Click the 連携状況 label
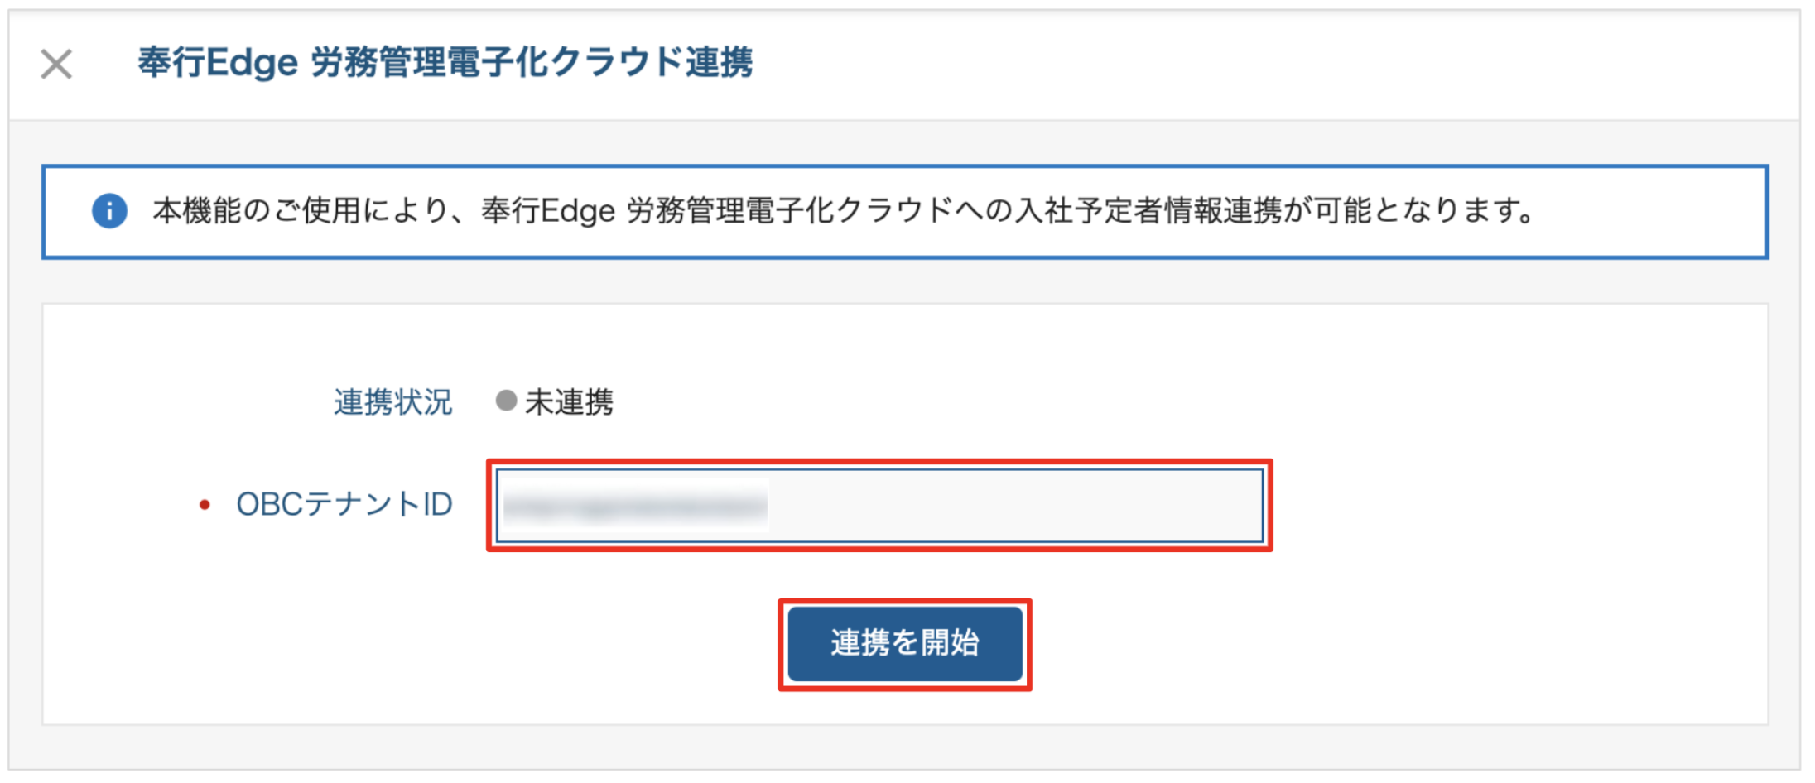 click(x=393, y=402)
